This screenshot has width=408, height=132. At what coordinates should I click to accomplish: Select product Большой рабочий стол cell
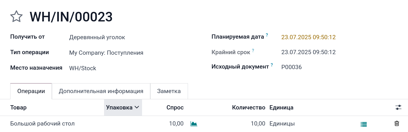pos(43,124)
